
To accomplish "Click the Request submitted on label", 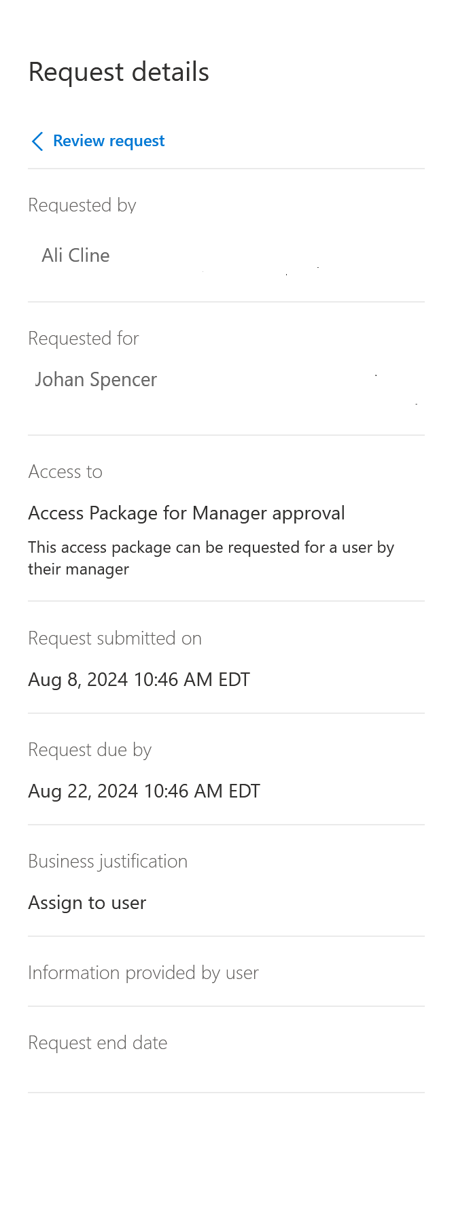I will coord(115,638).
